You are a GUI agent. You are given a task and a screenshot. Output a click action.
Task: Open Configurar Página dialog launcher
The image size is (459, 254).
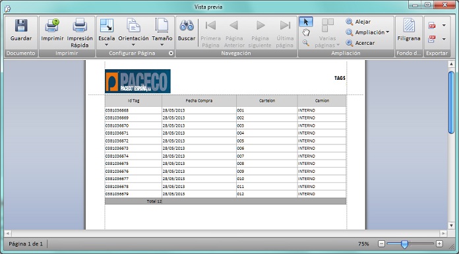coord(171,53)
